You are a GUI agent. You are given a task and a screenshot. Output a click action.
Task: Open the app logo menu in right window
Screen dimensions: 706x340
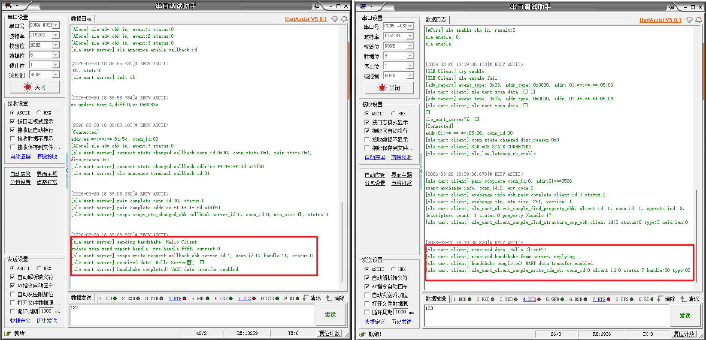[x=363, y=7]
